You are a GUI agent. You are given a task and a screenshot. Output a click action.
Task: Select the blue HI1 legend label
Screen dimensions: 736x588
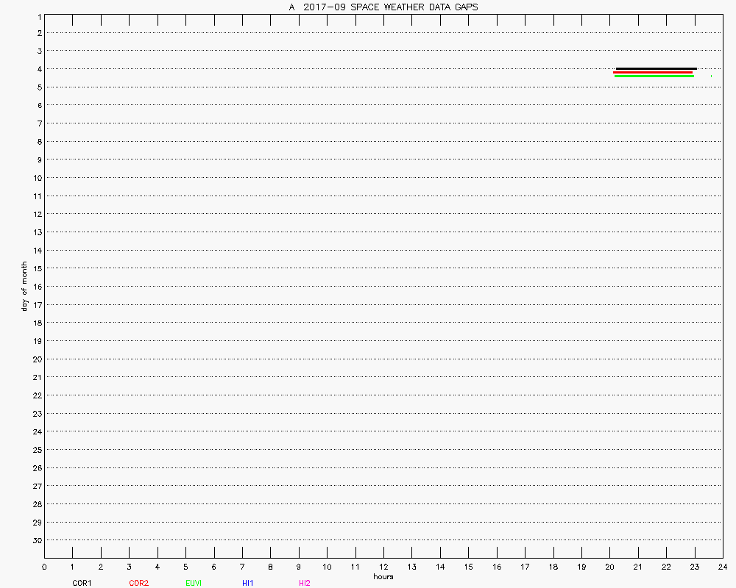click(248, 583)
